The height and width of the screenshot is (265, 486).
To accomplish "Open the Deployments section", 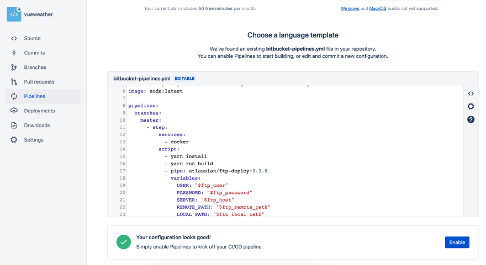I will pyautogui.click(x=43, y=111).
